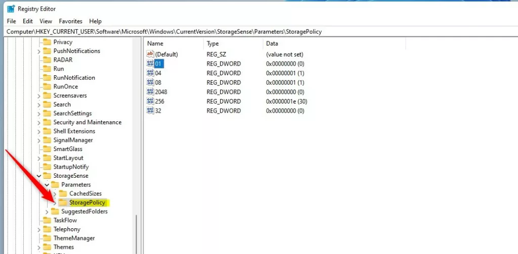Select the value named 256
Screen dimensions: 518x254
tap(159, 101)
